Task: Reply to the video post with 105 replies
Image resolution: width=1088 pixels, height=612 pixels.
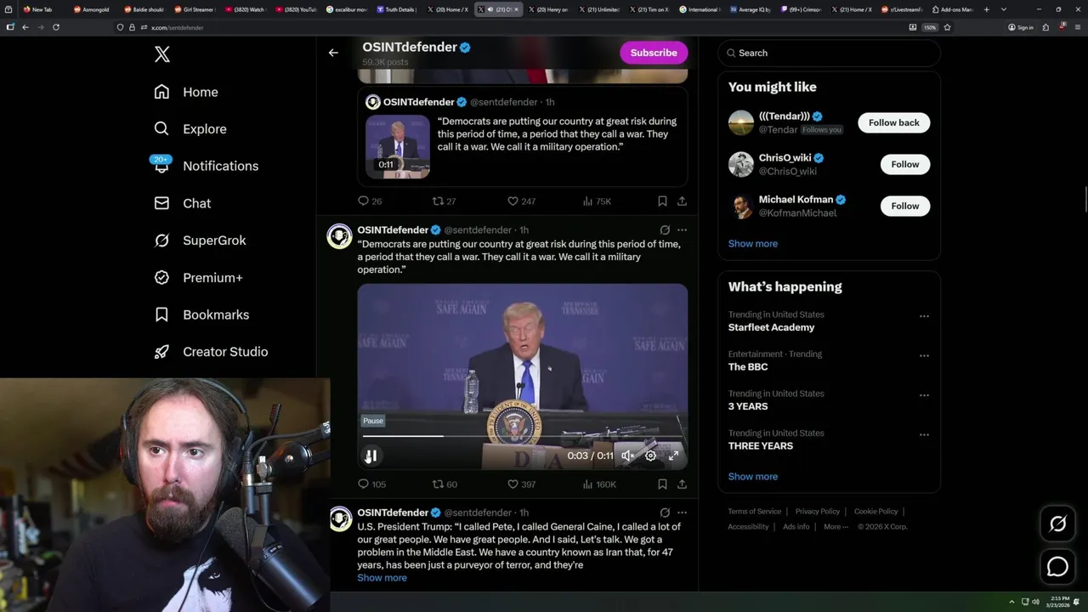Action: point(371,484)
